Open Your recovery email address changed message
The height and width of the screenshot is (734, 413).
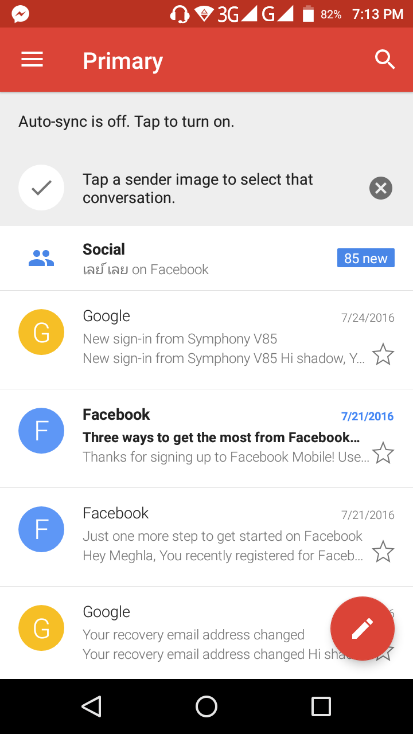coord(195,635)
